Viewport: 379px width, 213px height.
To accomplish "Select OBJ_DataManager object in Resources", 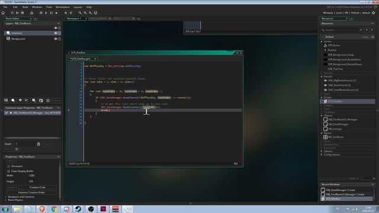I will pyautogui.click(x=338, y=124).
